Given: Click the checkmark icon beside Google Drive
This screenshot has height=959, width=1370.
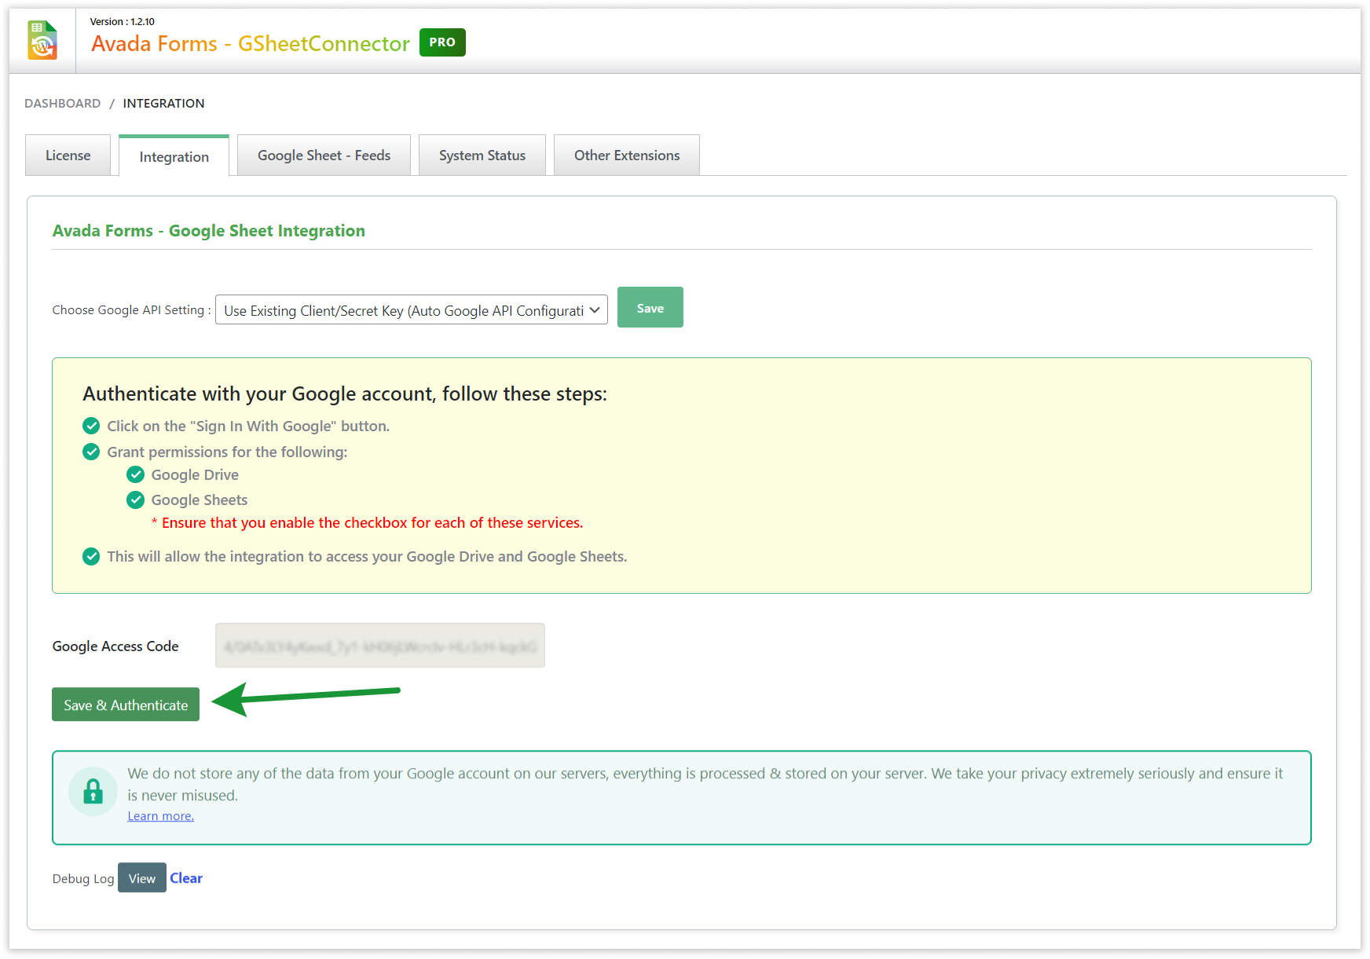Looking at the screenshot, I should [135, 474].
